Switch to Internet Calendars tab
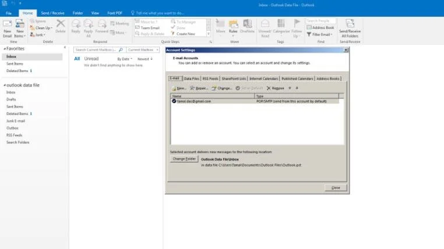444x249 pixels. 263,79
